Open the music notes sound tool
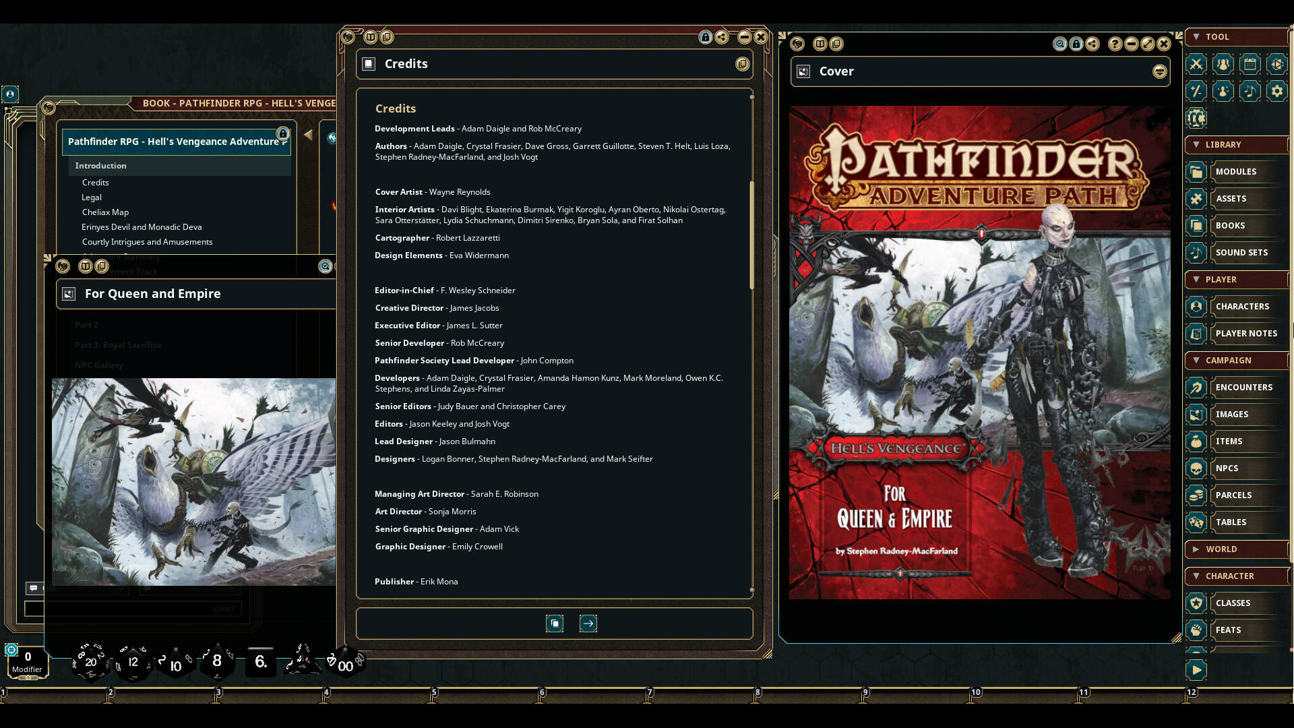The image size is (1294, 728). click(1250, 91)
